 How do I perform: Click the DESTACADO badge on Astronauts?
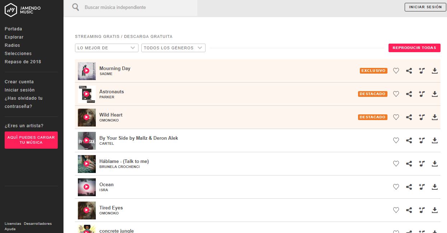(373, 94)
